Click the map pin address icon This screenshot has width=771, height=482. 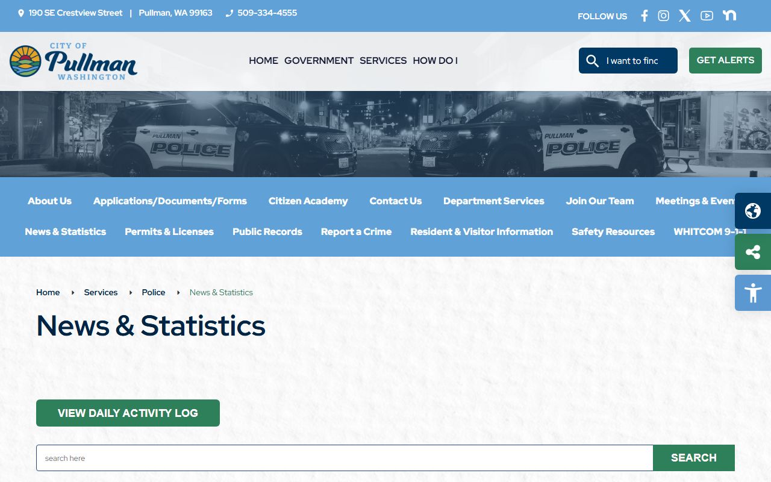coord(21,13)
